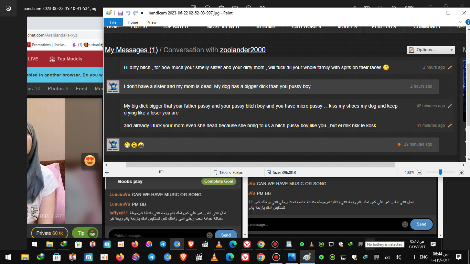Expand the Paint ribbon using the chevron
The image size is (470, 264).
point(461,22)
